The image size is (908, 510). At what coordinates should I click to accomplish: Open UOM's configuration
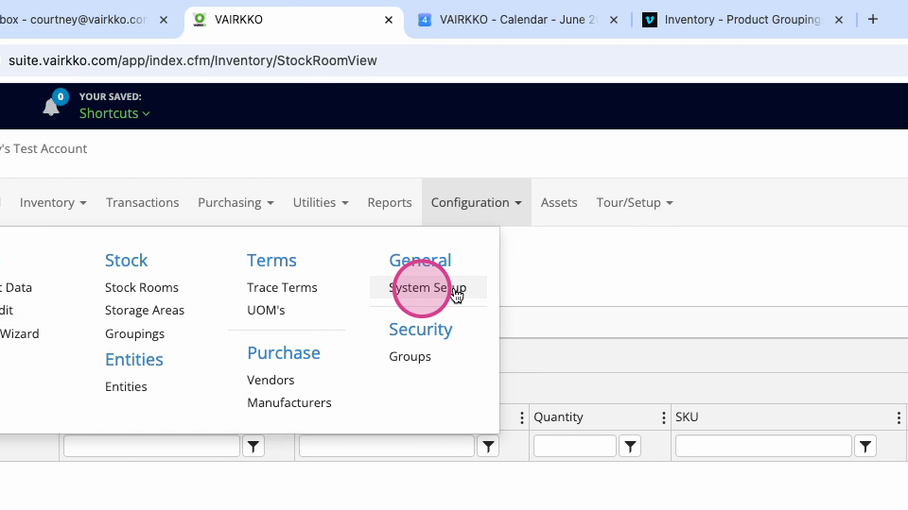(266, 310)
